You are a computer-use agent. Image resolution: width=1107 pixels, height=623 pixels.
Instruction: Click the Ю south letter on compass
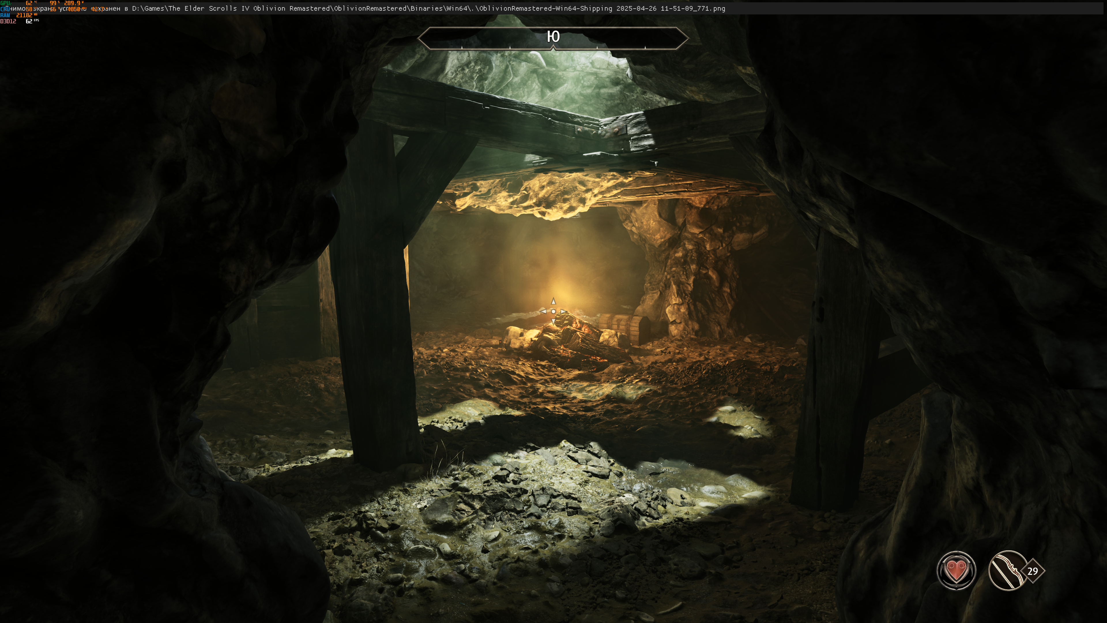point(553,37)
